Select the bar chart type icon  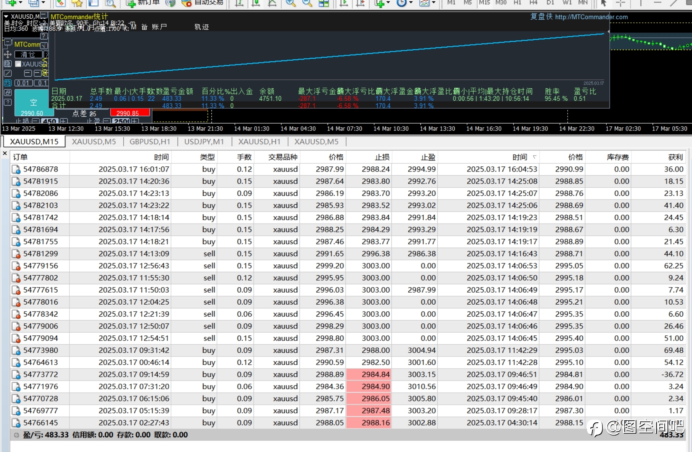coord(239,3)
